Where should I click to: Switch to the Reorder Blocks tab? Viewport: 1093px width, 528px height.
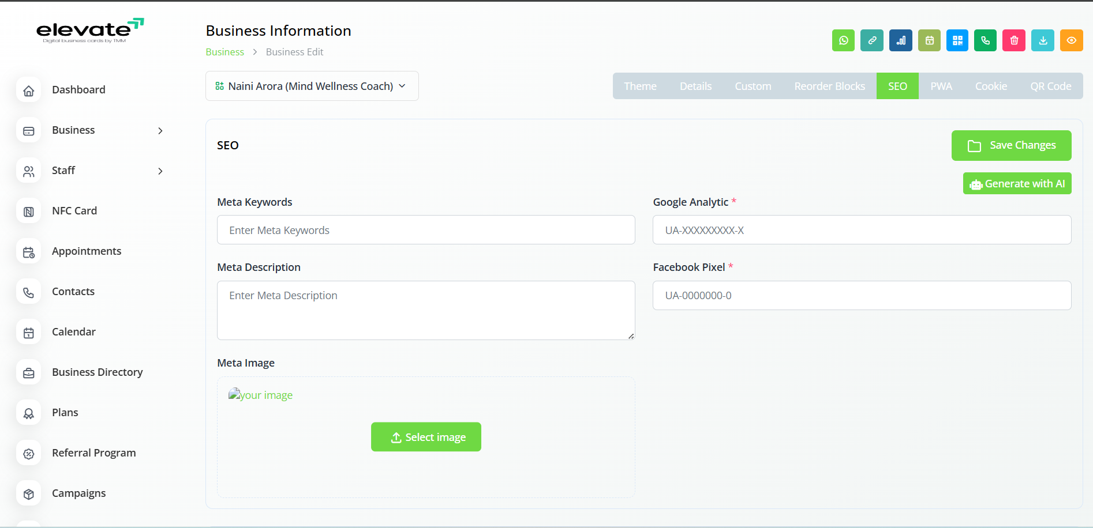point(829,86)
